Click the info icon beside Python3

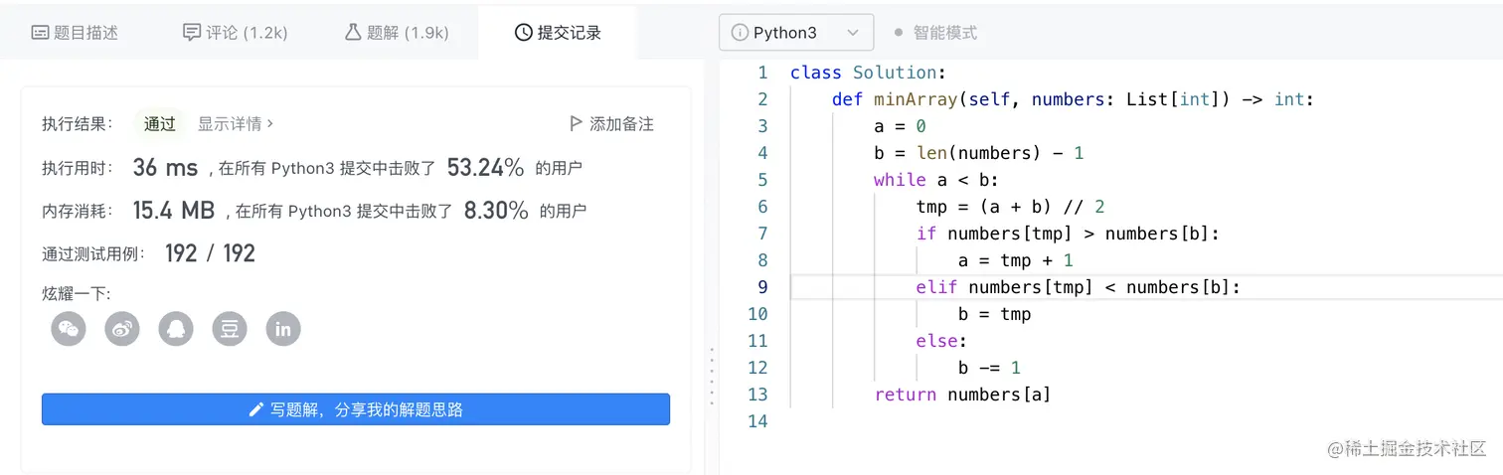coord(740,33)
